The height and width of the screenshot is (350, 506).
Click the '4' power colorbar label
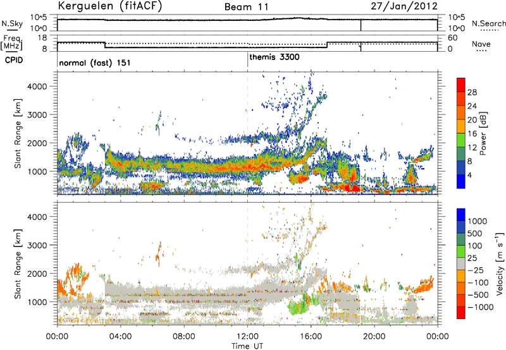[x=470, y=175]
